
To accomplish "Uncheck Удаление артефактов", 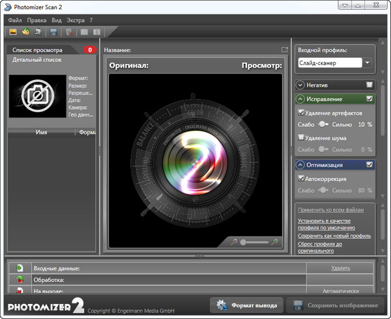I will 301,113.
